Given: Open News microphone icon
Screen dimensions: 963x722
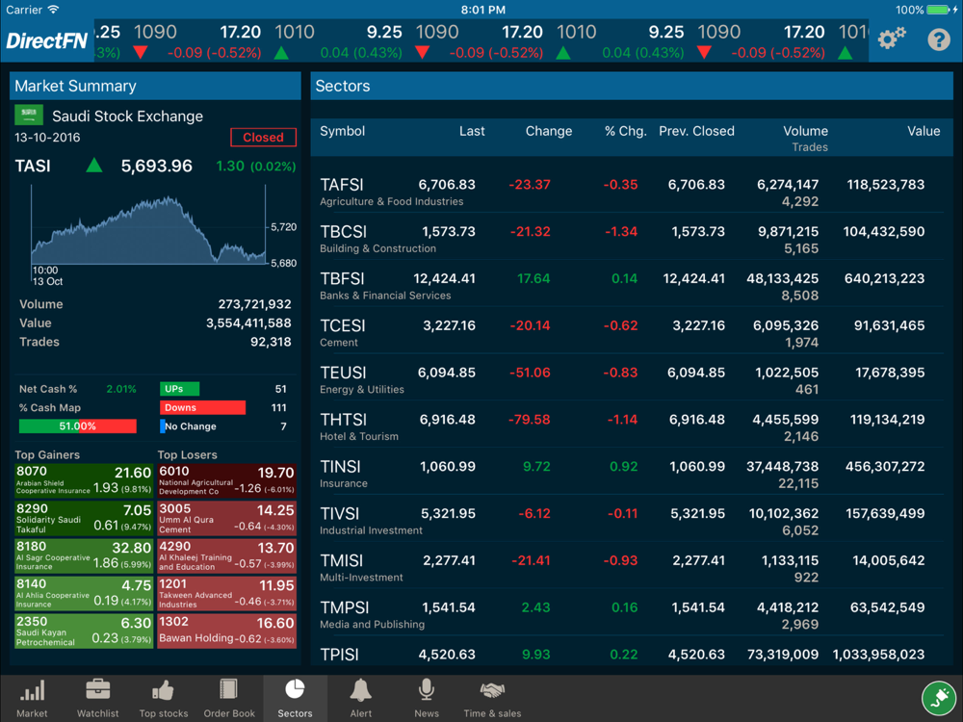Looking at the screenshot, I should [x=427, y=690].
